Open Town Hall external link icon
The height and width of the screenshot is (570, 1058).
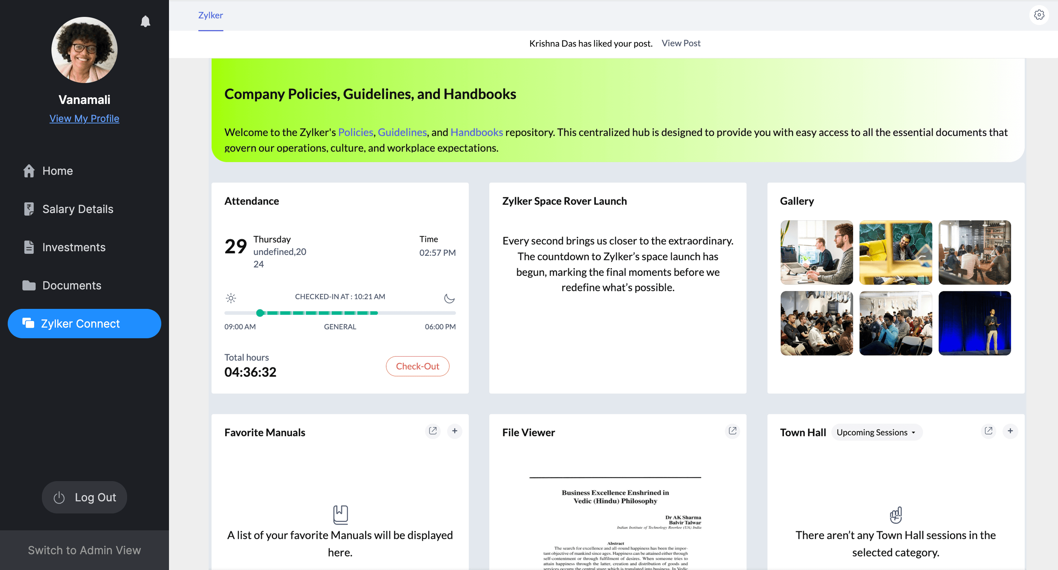[988, 431]
